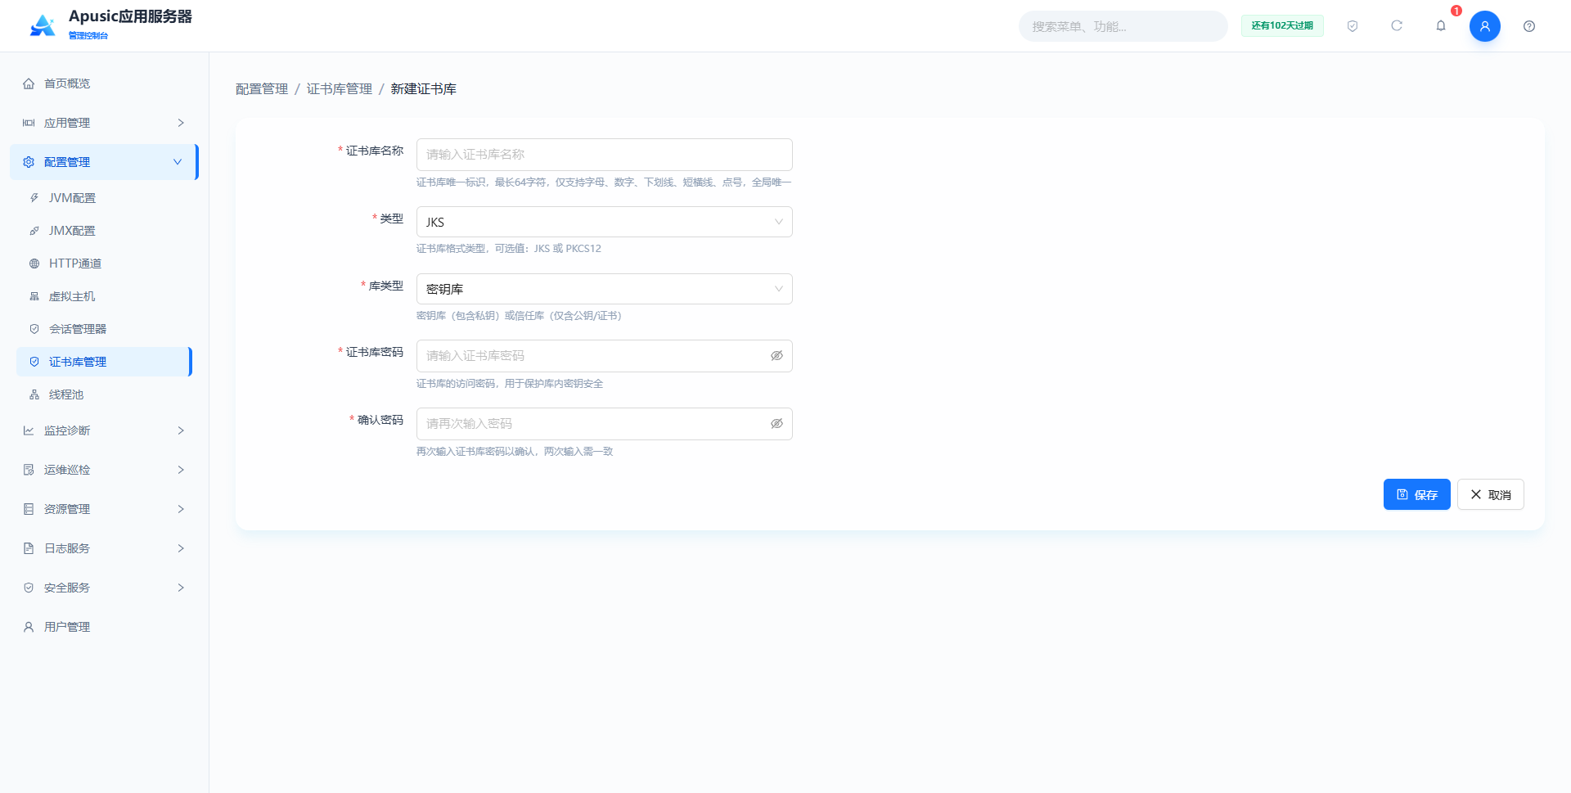Screen dimensions: 1571x793
Task: Click the 保存 button
Action: click(x=1417, y=494)
